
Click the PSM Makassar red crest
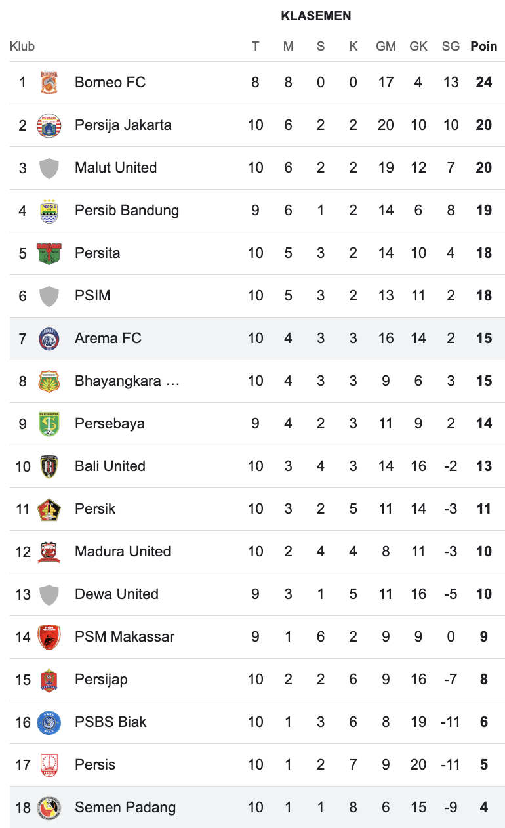pyautogui.click(x=49, y=637)
